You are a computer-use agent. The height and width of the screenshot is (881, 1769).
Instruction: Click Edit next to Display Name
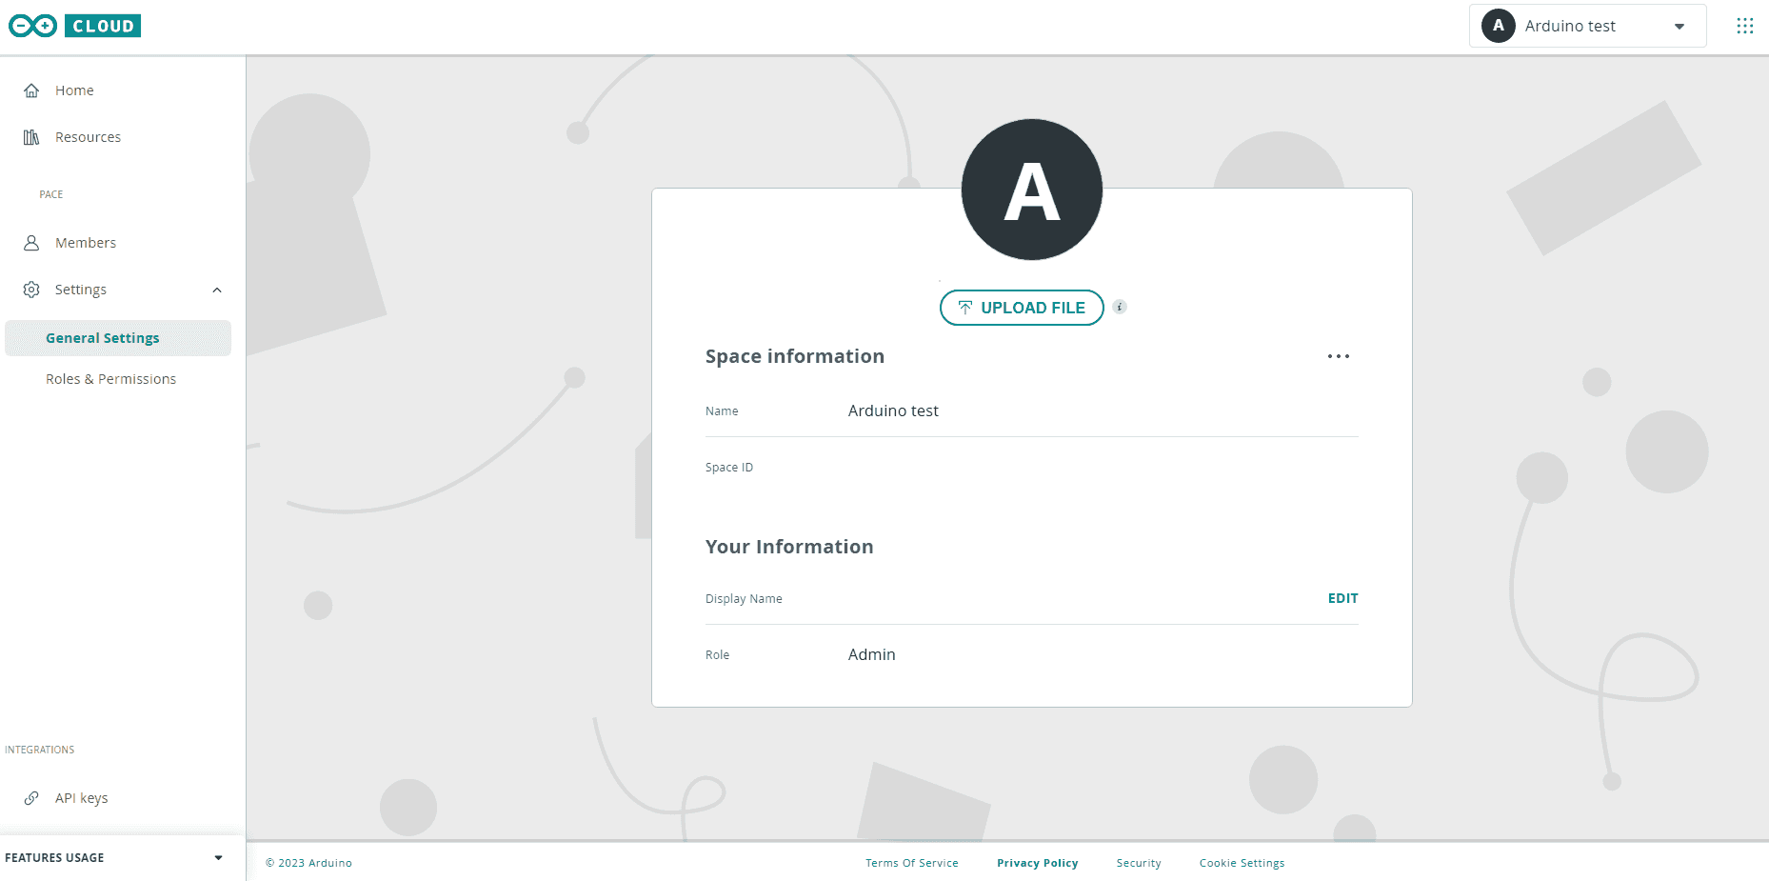1342,598
